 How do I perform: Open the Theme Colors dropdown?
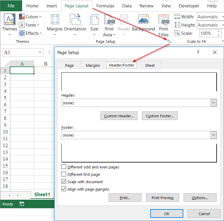pyautogui.click(x=30, y=17)
